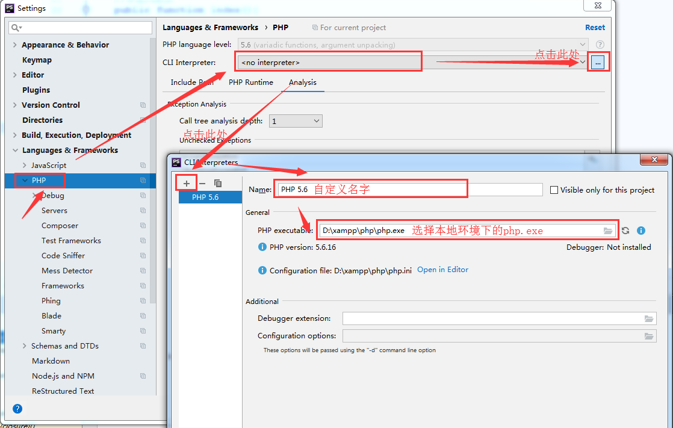Expand the JavaScript node
Image resolution: width=673 pixels, height=428 pixels.
(x=25, y=166)
